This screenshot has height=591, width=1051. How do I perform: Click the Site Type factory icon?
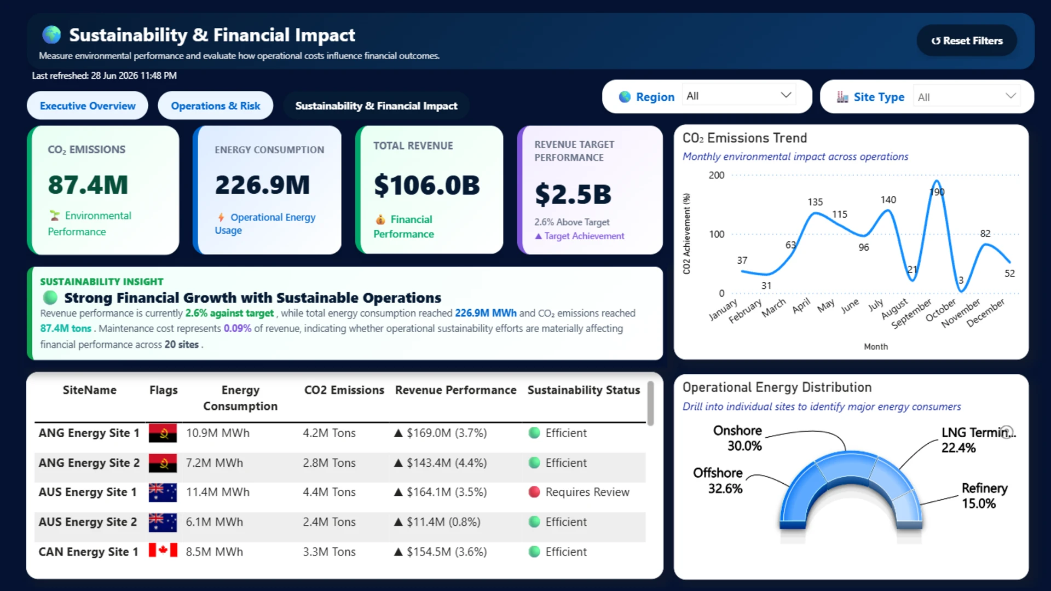tap(842, 97)
